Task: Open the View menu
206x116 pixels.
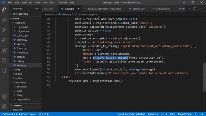Action: tap(38, 2)
